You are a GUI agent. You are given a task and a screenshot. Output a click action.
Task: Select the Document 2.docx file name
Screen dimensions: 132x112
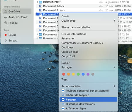coord(54,10)
